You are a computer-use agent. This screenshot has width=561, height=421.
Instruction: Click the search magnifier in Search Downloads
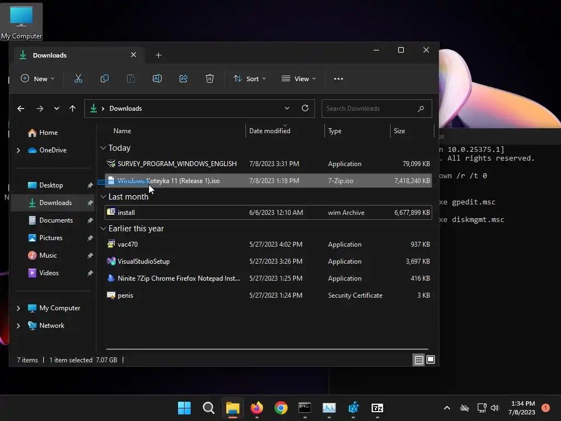pos(421,109)
